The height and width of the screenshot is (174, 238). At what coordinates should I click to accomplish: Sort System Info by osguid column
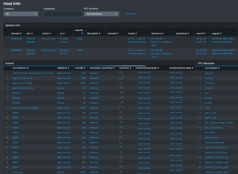[x=217, y=34]
